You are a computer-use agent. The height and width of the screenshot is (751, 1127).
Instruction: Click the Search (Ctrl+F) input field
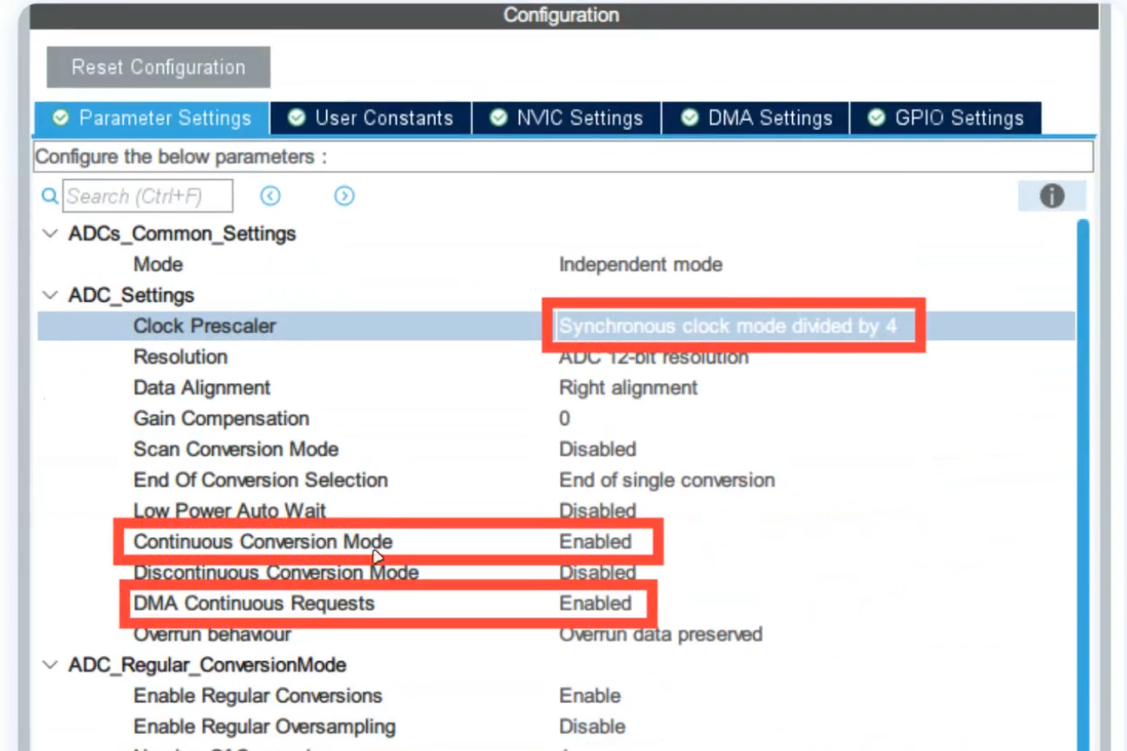pyautogui.click(x=147, y=196)
